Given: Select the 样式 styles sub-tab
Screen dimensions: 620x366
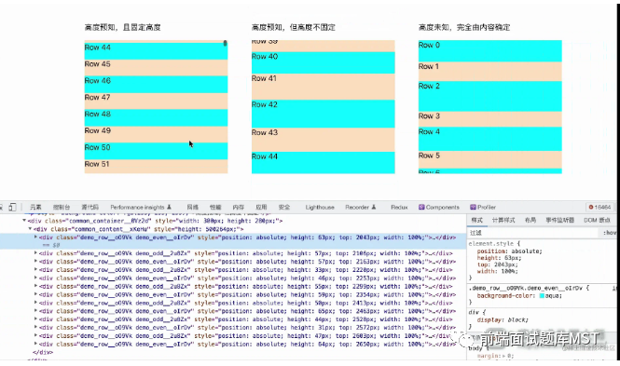Looking at the screenshot, I should coord(476,220).
